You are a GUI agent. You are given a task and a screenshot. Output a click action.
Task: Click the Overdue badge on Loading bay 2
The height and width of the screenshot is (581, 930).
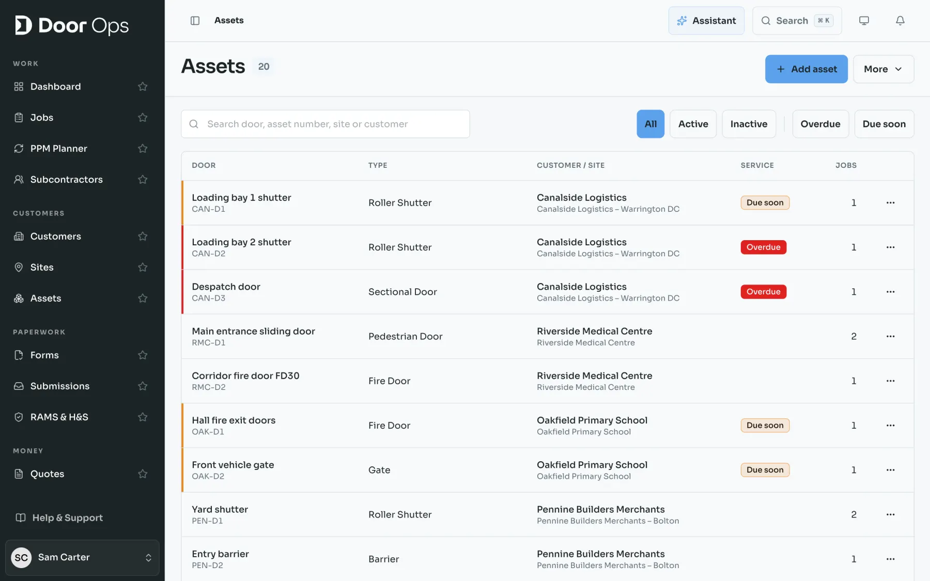coord(763,247)
